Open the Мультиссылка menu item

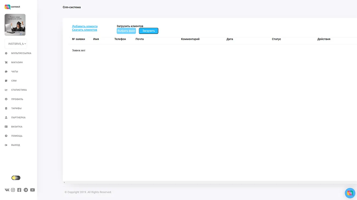(x=21, y=53)
